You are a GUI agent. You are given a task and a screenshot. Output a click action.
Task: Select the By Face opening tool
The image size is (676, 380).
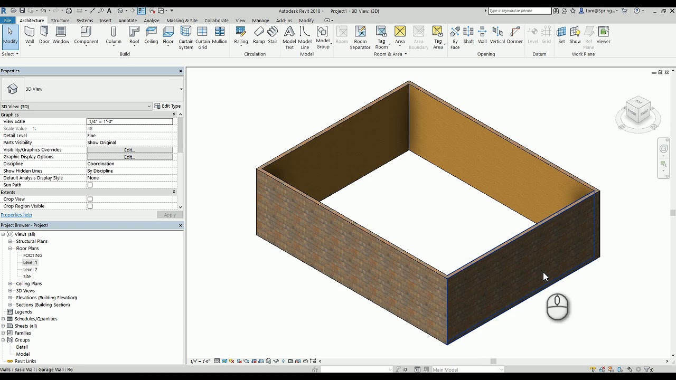[455, 38]
